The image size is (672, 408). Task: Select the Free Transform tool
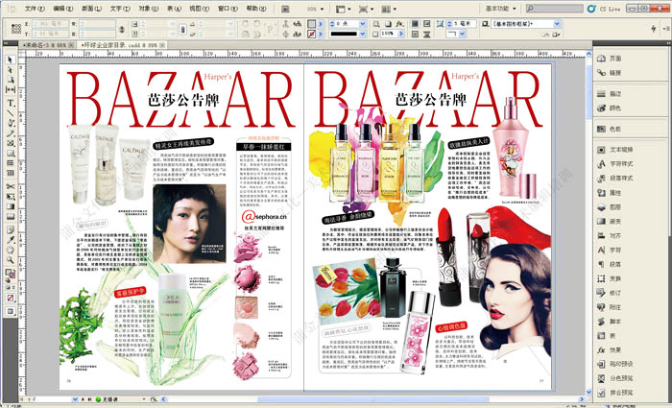click(x=11, y=197)
